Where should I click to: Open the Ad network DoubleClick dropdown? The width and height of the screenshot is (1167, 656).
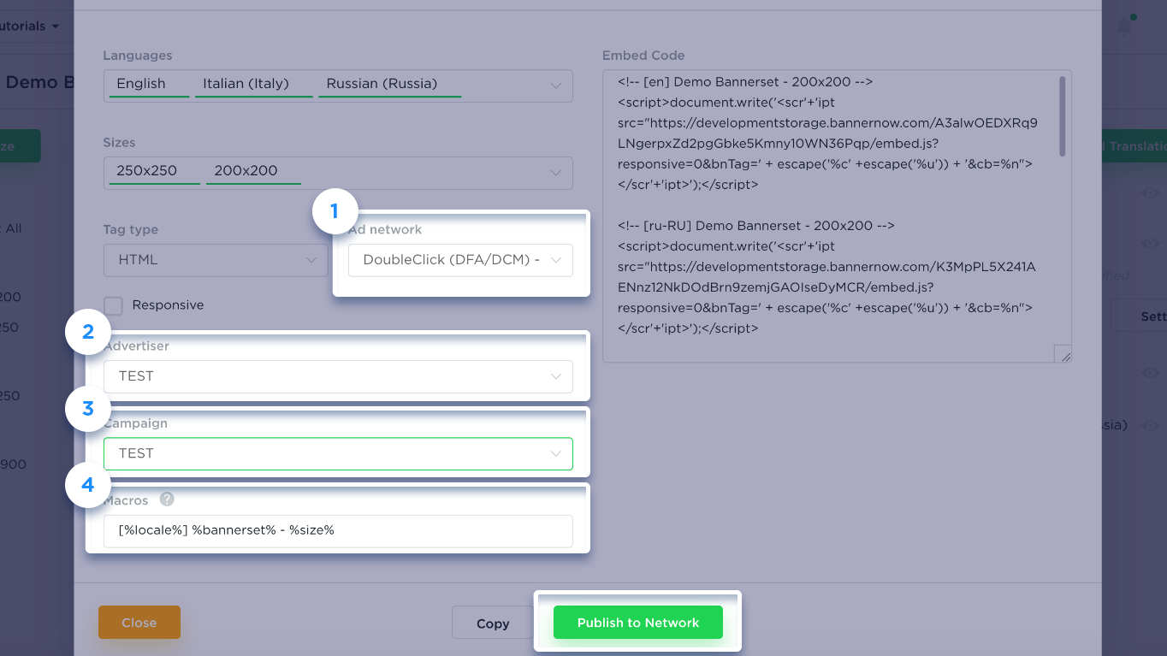(460, 260)
